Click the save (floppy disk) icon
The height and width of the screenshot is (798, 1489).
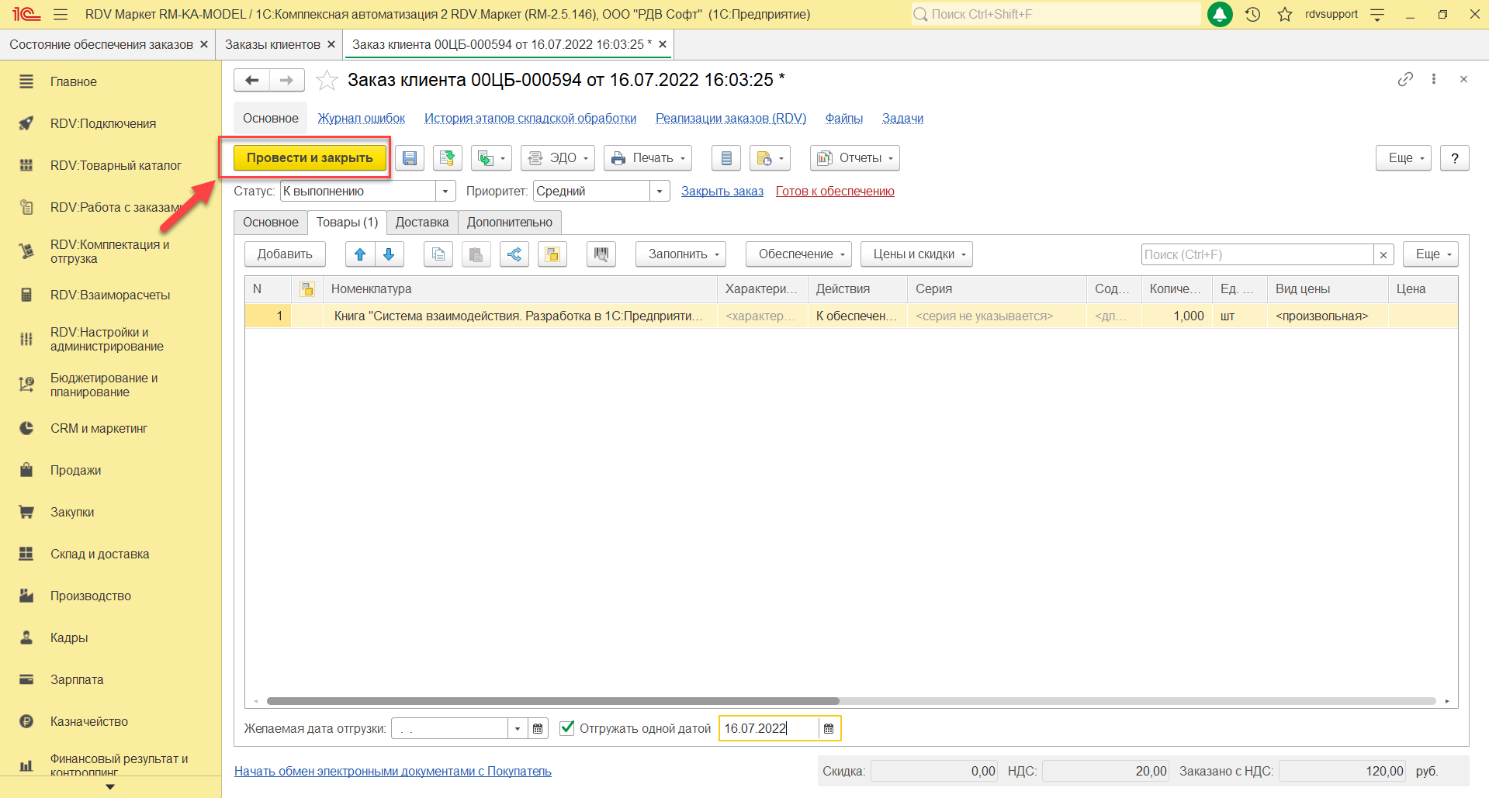point(409,158)
